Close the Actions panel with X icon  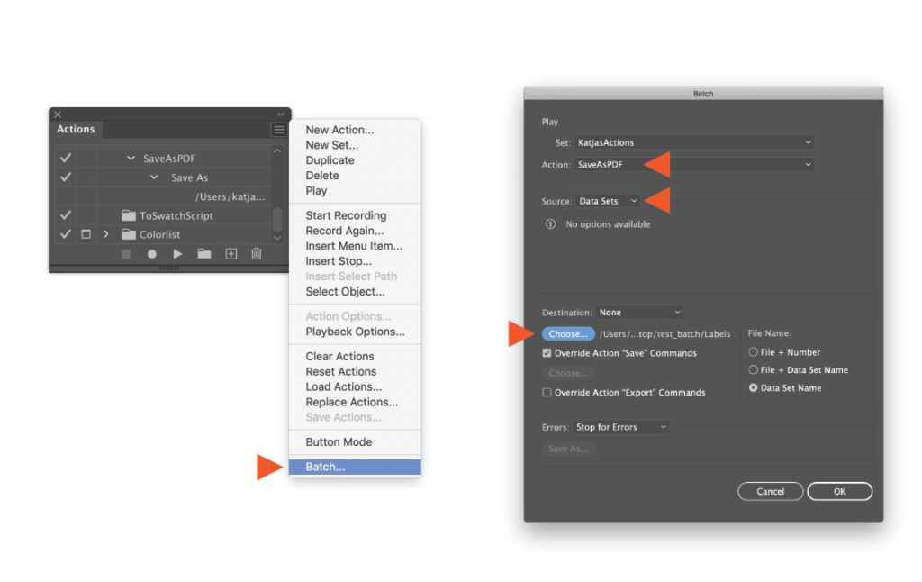click(x=58, y=114)
